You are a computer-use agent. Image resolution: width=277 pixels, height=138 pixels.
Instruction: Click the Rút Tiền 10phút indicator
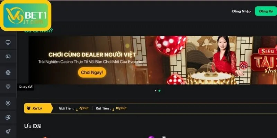pyautogui.click(x=111, y=108)
